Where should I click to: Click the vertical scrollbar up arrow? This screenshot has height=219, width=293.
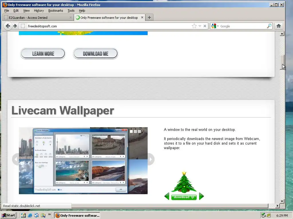282,34
